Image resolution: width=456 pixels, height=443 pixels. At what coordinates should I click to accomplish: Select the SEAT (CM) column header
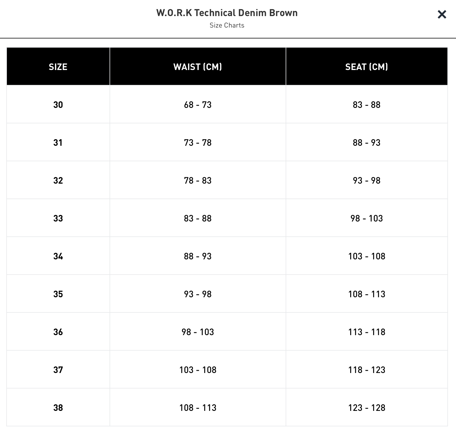tap(367, 67)
